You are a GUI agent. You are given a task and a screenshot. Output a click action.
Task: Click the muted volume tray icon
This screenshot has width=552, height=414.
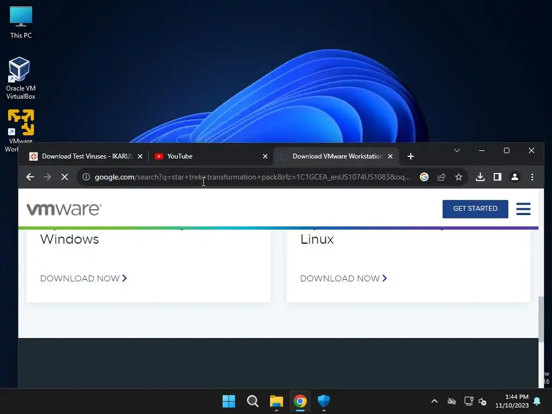482,401
